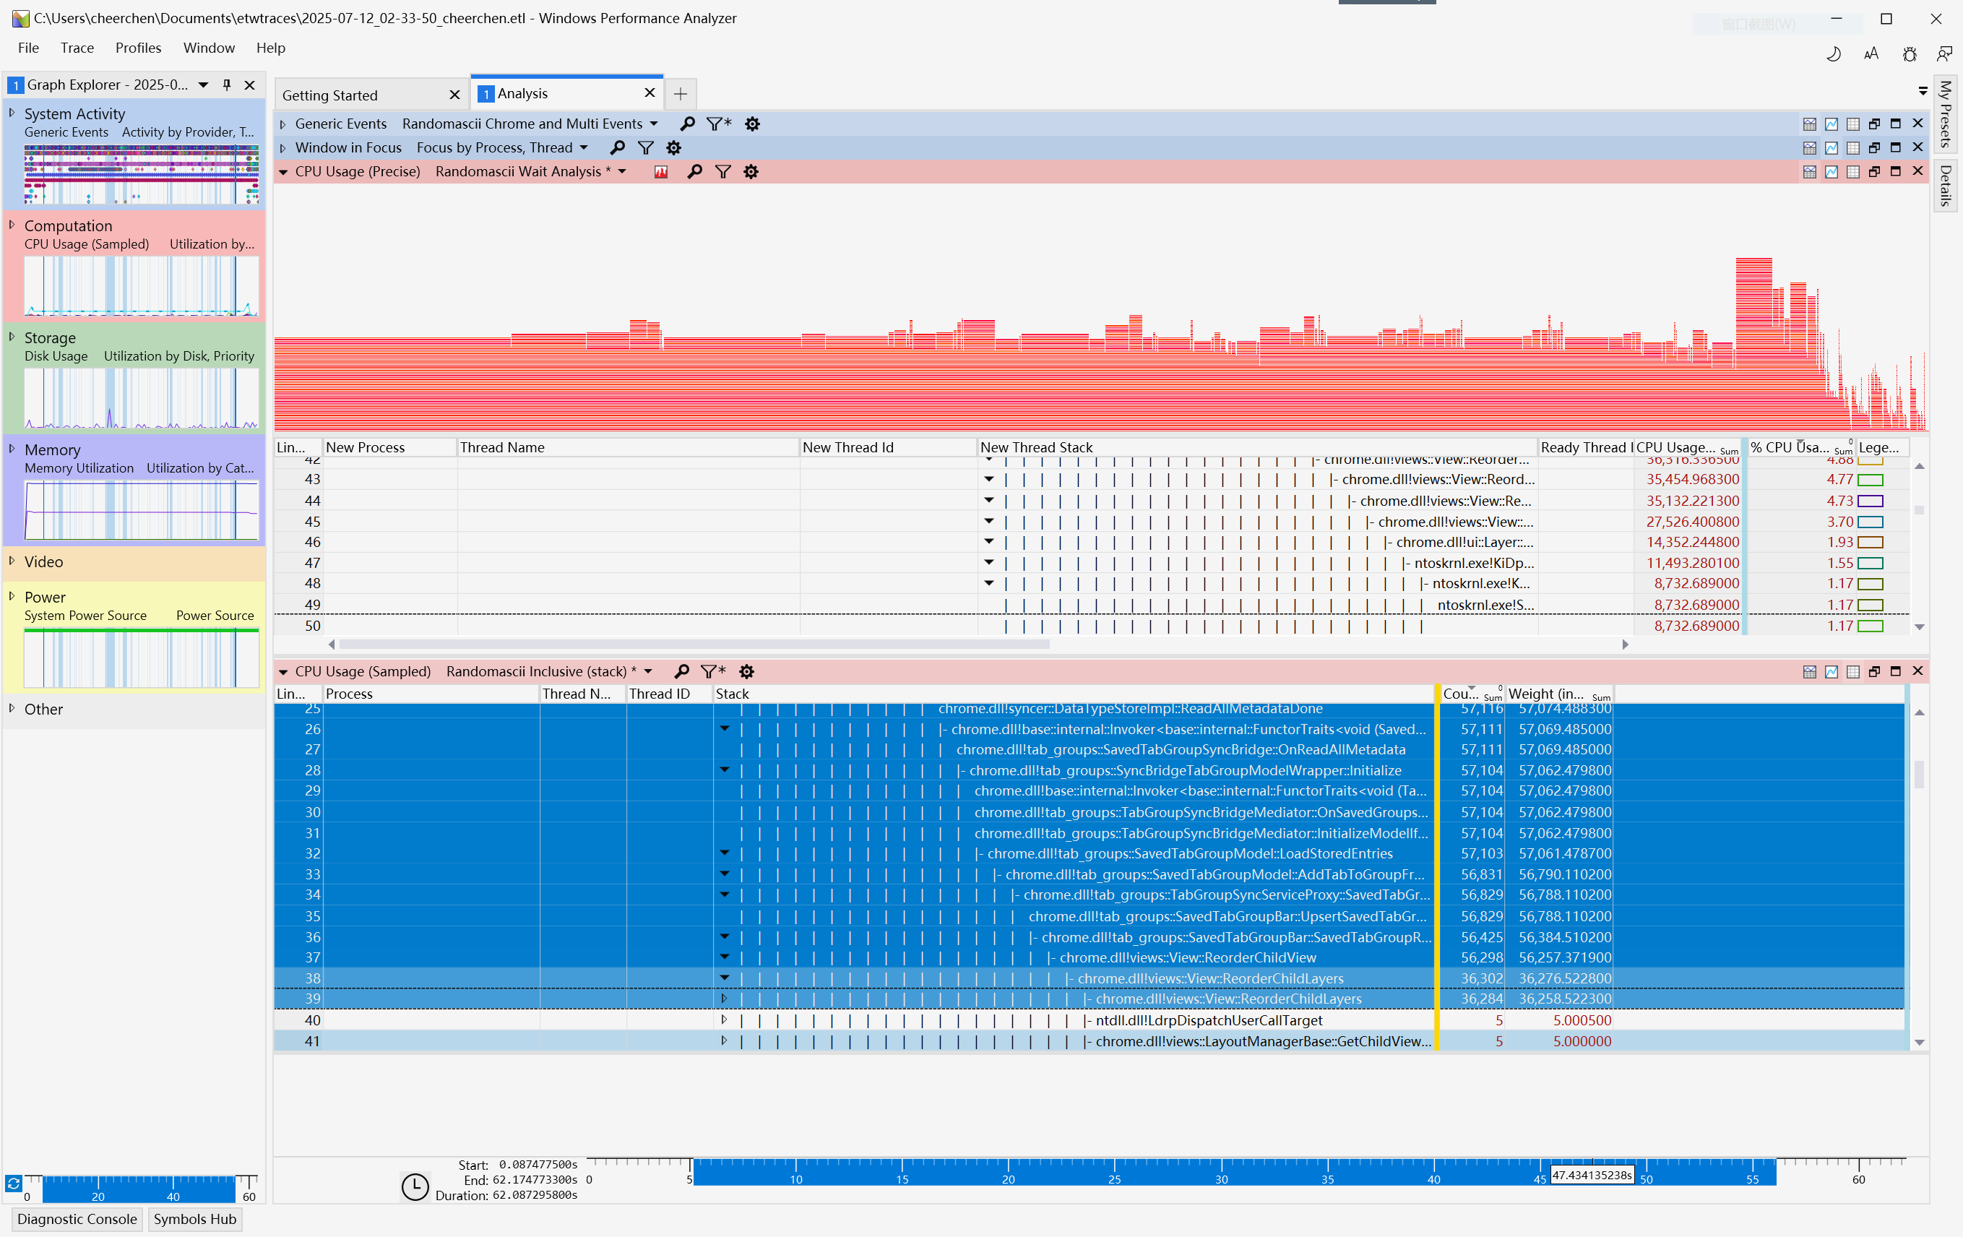Open font size settings via AA icon
Viewport: 1963px width, 1237px height.
pyautogui.click(x=1871, y=53)
